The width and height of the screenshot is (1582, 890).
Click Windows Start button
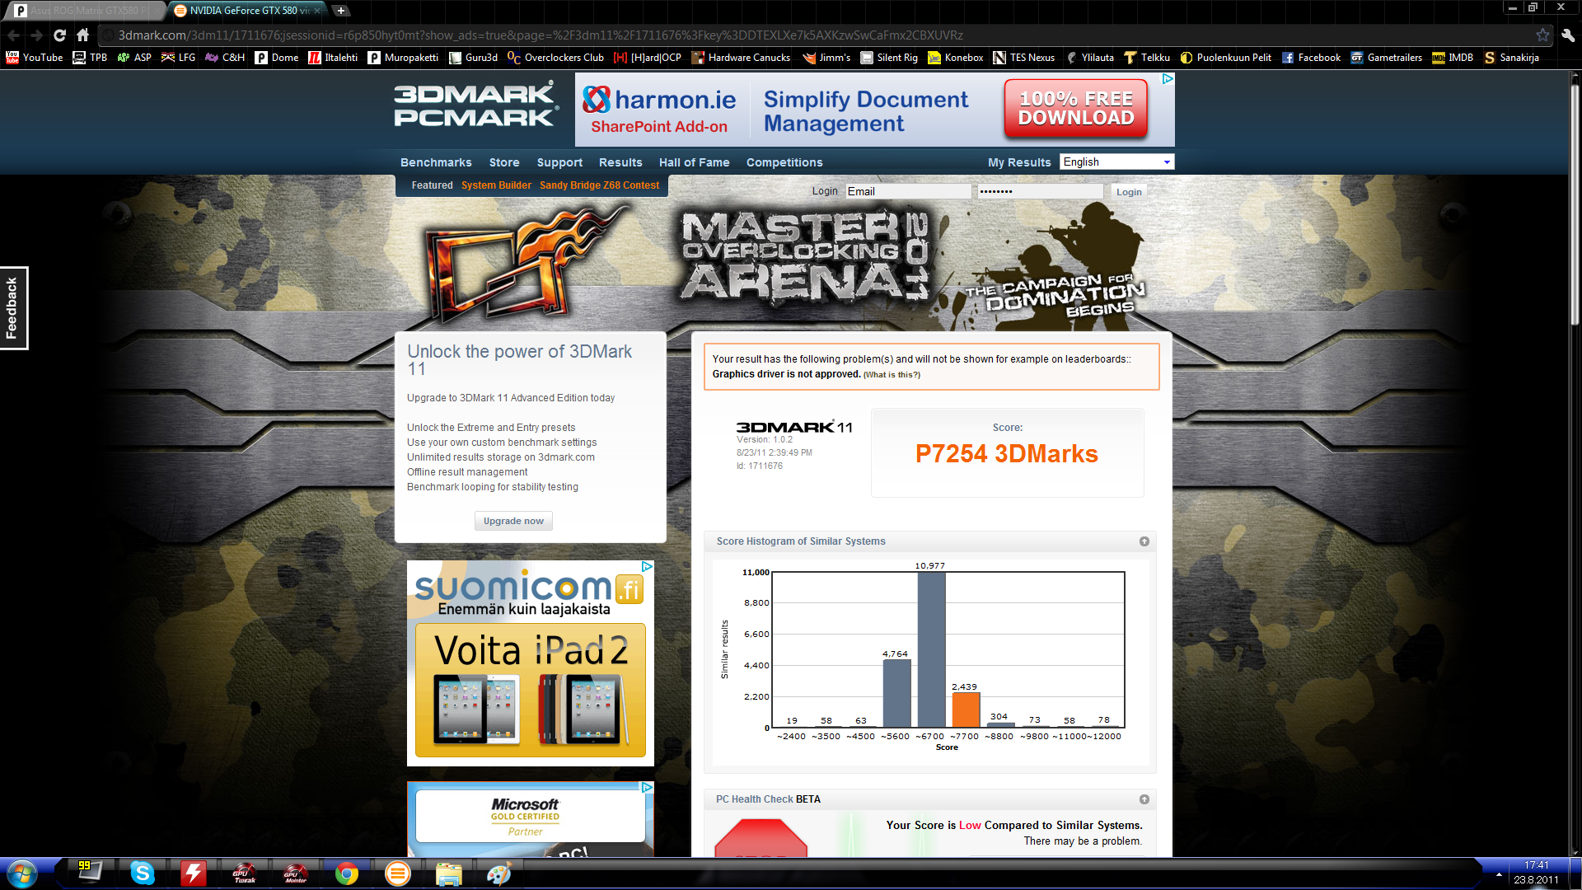pos(22,874)
